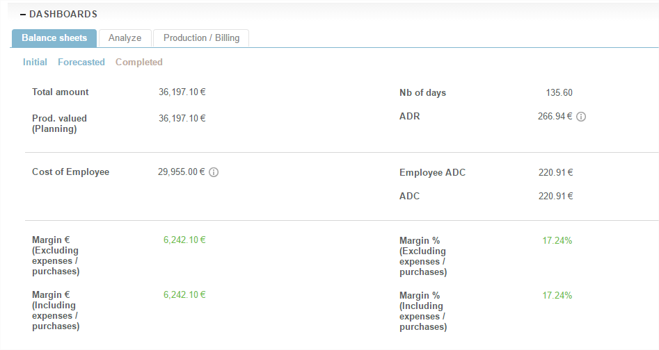
Task: Select the Cost of Employee amount 29,955.00 €
Action: 182,172
